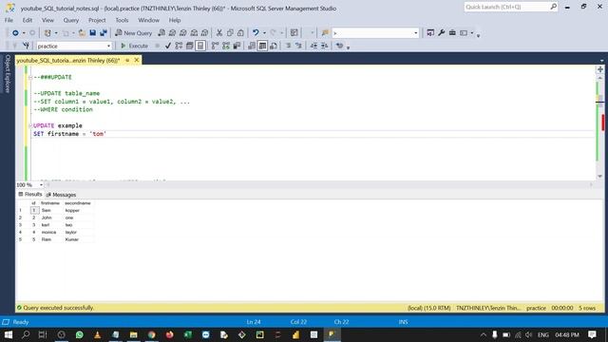
Task: Click the editor split window handle
Action: (x=599, y=69)
